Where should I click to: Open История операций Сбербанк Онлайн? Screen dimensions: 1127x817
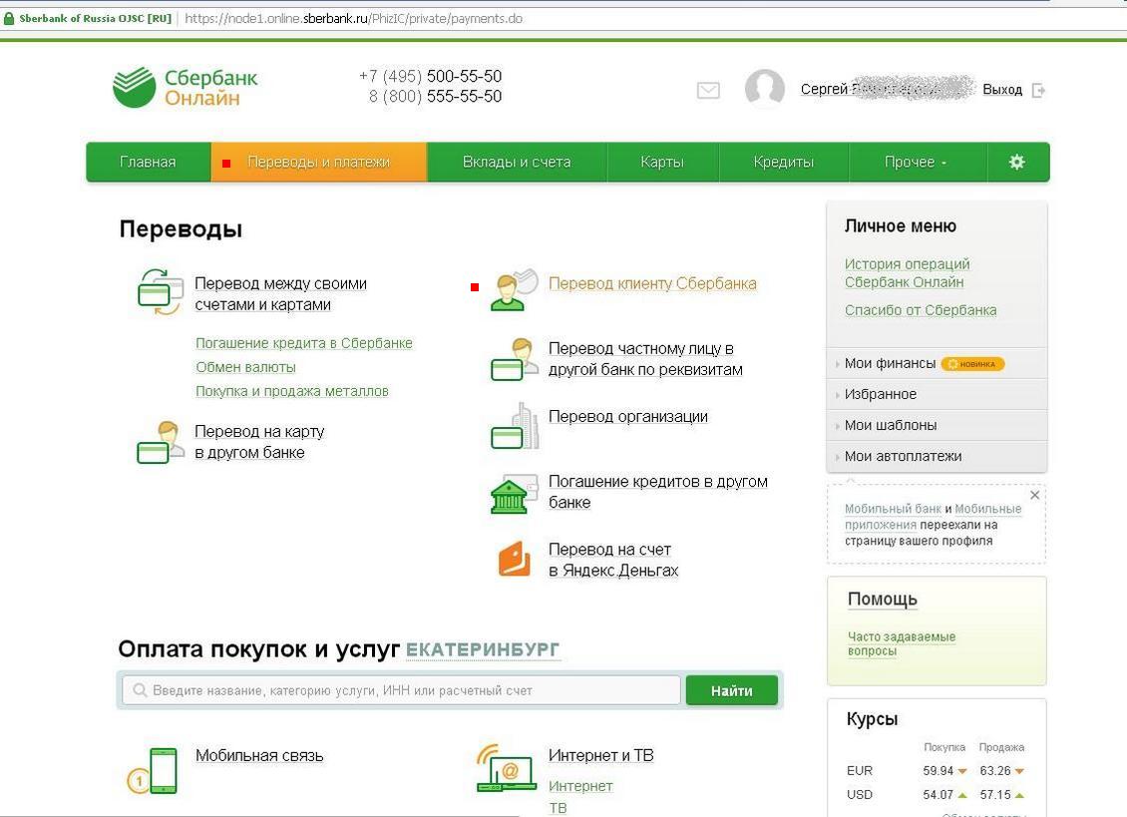click(x=907, y=272)
